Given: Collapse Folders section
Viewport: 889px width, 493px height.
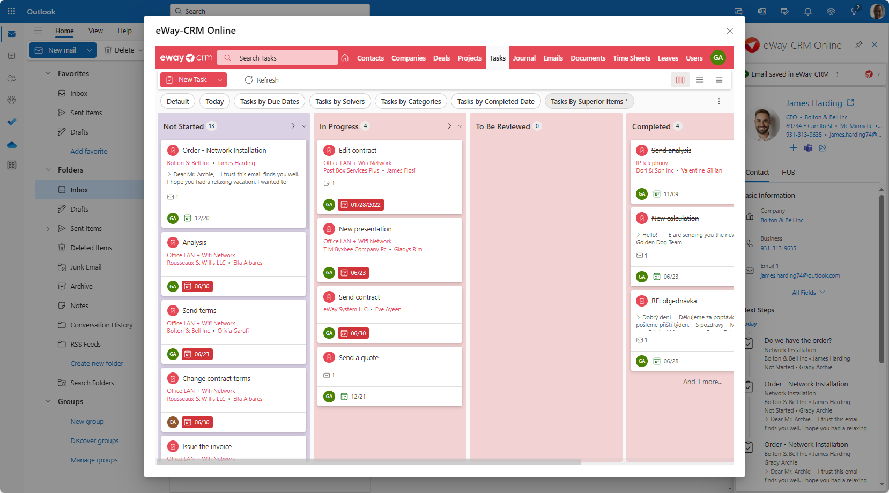Looking at the screenshot, I should [48, 170].
